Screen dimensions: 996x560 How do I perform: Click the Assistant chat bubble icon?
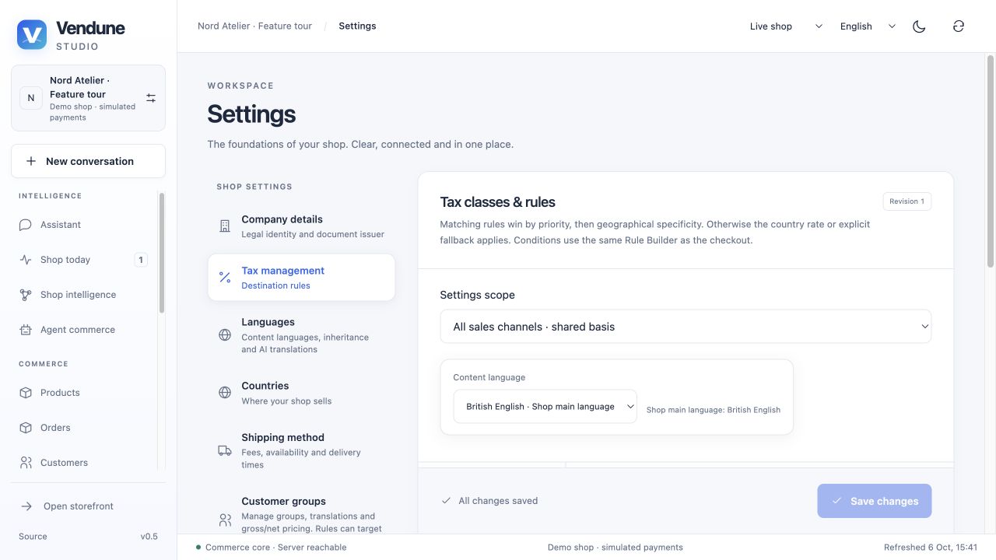26,225
